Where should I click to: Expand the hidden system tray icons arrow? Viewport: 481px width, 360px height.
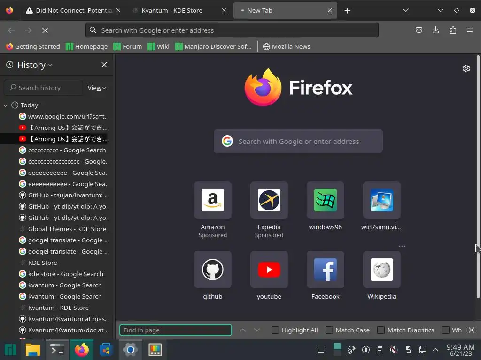coord(435,350)
